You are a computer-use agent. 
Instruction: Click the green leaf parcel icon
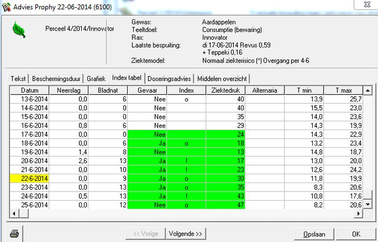[19, 30]
